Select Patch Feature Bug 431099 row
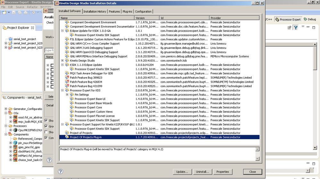320x179 pixels. [x=160, y=86]
